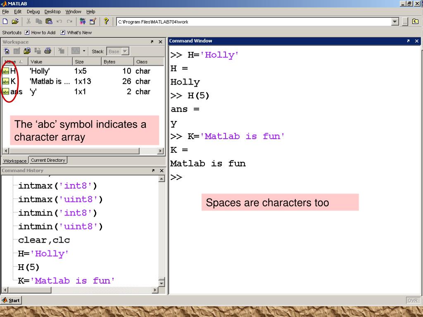The height and width of the screenshot is (317, 423).
Task: Click the Workspace scroll-right arrow
Action: tap(161, 151)
